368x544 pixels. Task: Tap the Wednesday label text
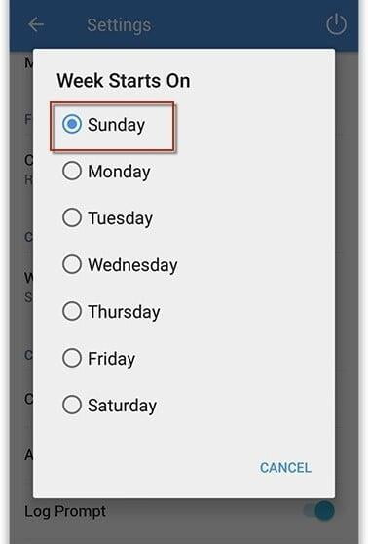pyautogui.click(x=132, y=265)
